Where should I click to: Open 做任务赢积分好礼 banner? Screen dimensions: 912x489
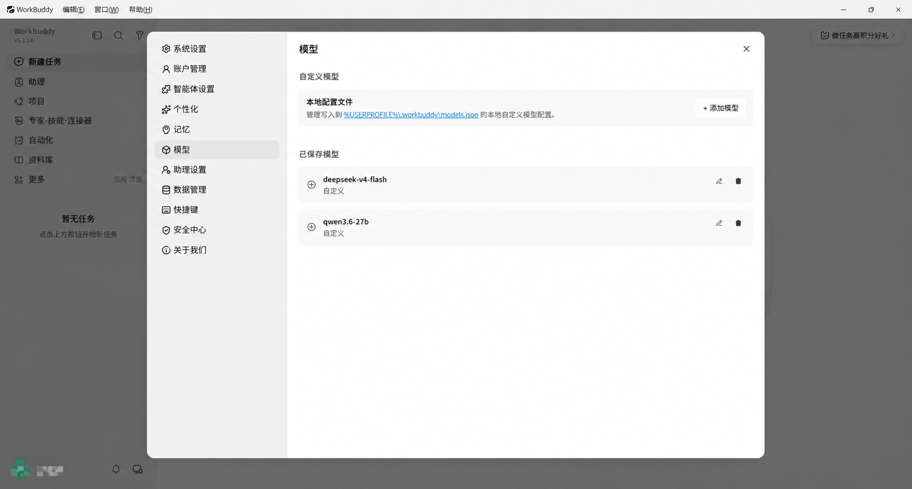point(857,36)
